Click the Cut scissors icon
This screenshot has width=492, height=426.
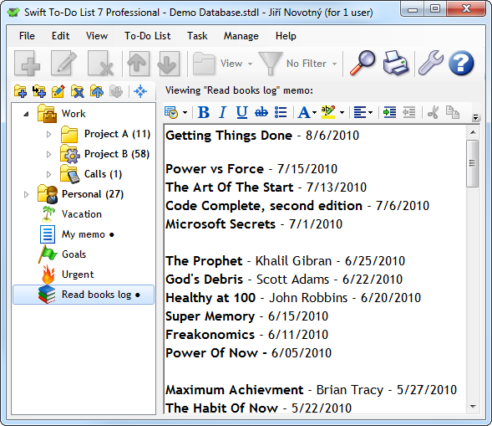(x=433, y=112)
